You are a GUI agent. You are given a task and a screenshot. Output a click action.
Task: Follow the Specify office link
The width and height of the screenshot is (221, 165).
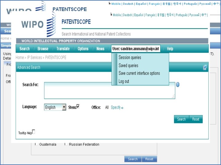point(116,108)
